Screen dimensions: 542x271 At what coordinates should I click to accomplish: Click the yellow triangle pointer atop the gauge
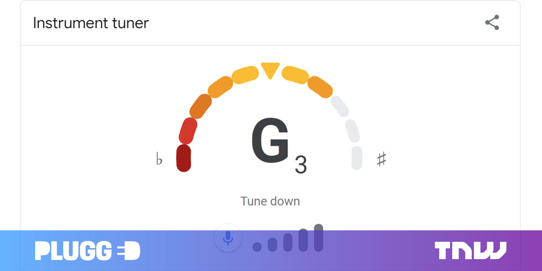tap(270, 70)
